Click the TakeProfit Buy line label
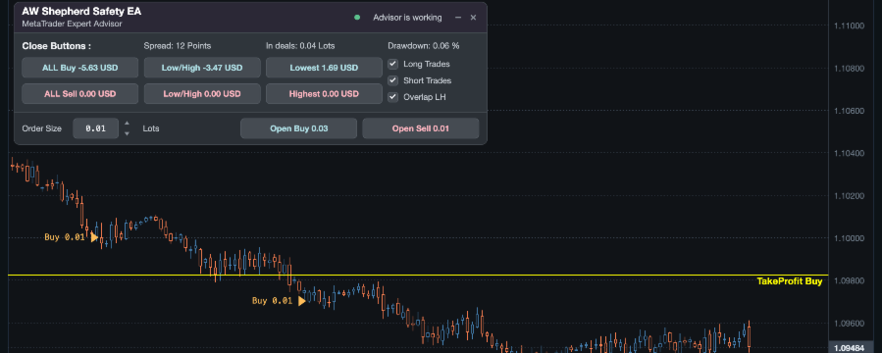Image resolution: width=882 pixels, height=353 pixels. (790, 281)
